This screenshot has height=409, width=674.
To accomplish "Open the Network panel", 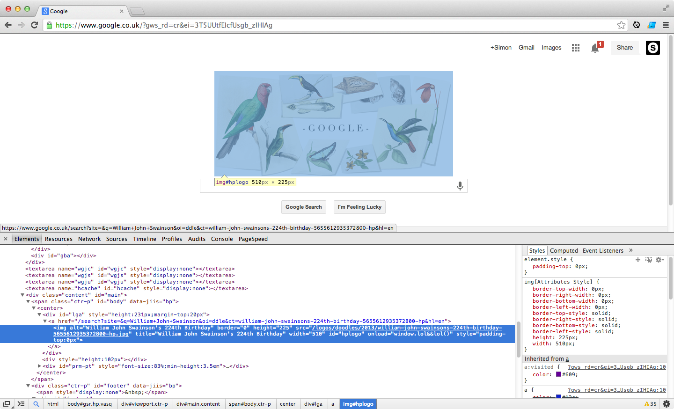I will 89,239.
